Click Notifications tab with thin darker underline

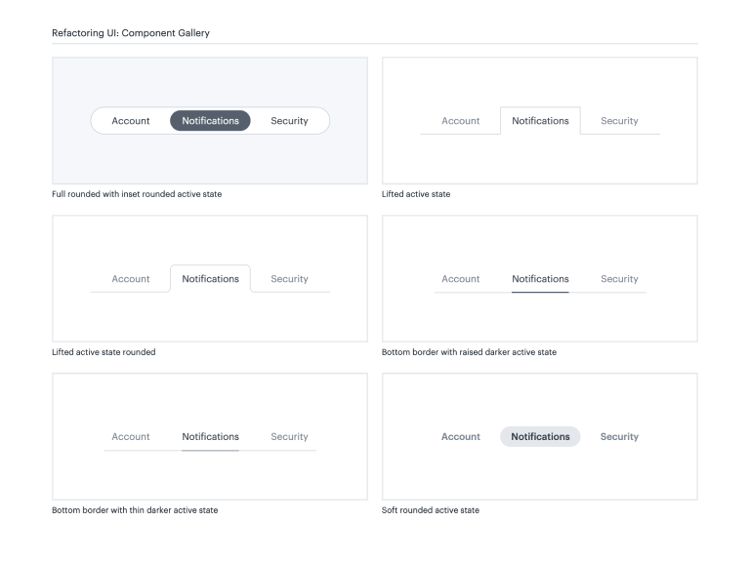point(210,437)
